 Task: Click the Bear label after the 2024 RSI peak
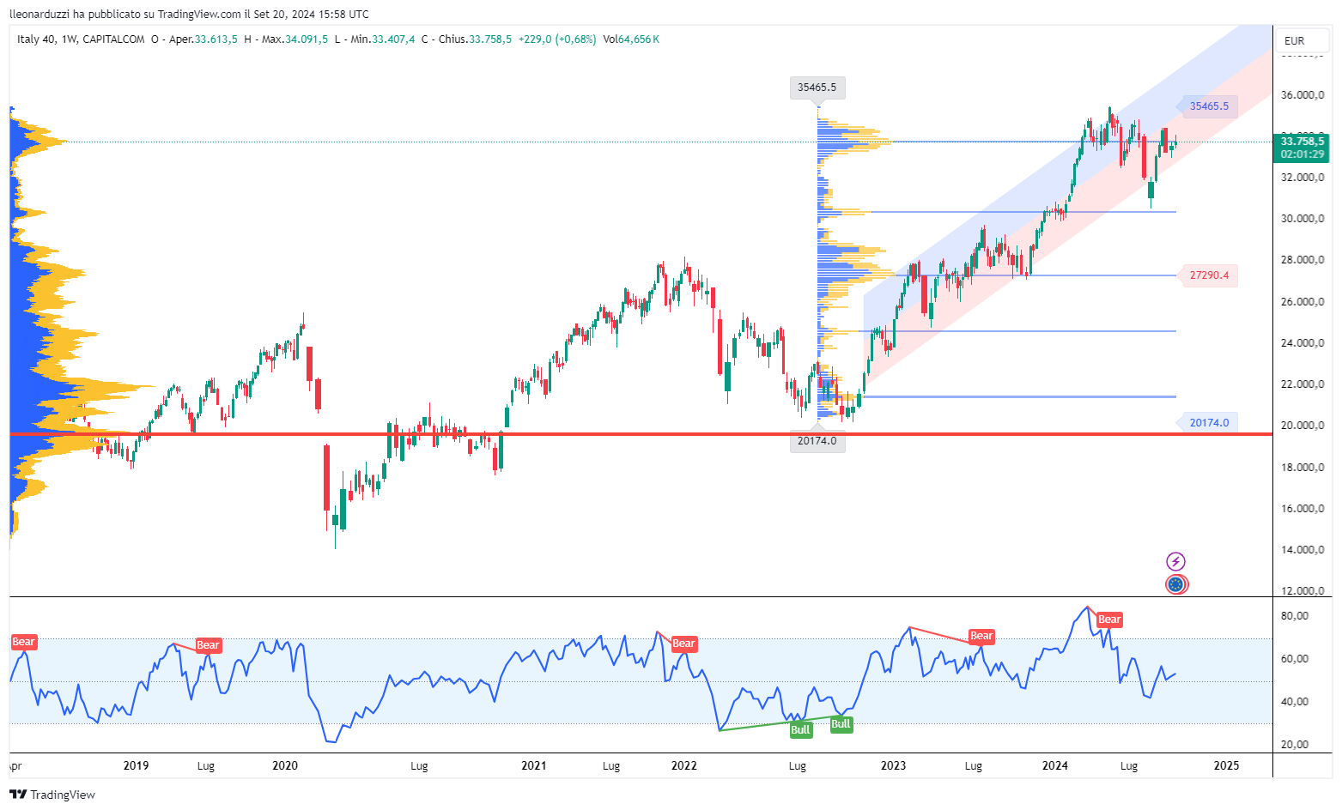(1109, 620)
